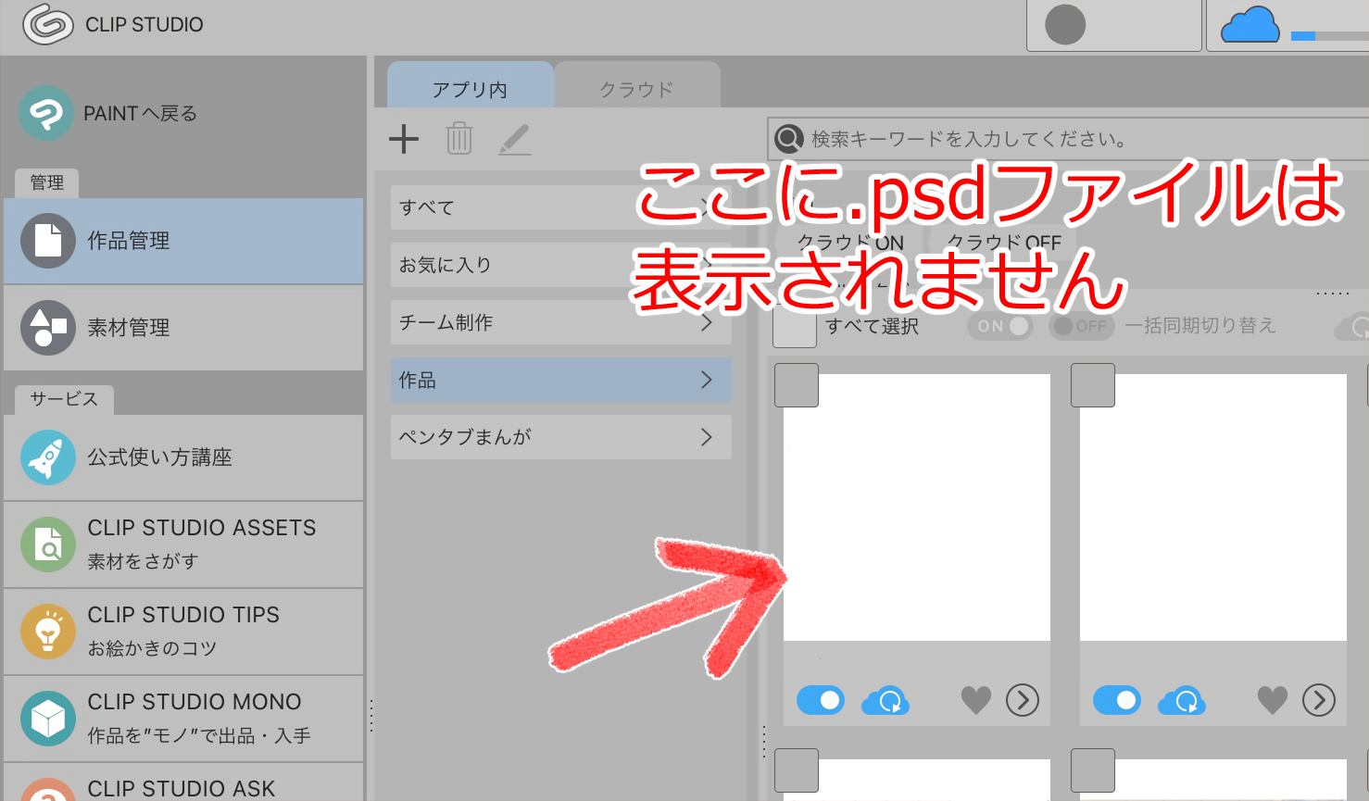The image size is (1369, 801).
Task: Click the CLIP STUDIO logo icon
Action: tap(47, 24)
